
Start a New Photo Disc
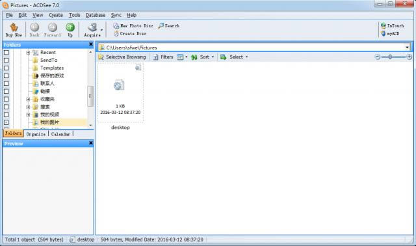[x=133, y=26]
